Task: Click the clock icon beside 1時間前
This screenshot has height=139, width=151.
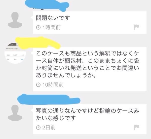Action: [x=38, y=27]
